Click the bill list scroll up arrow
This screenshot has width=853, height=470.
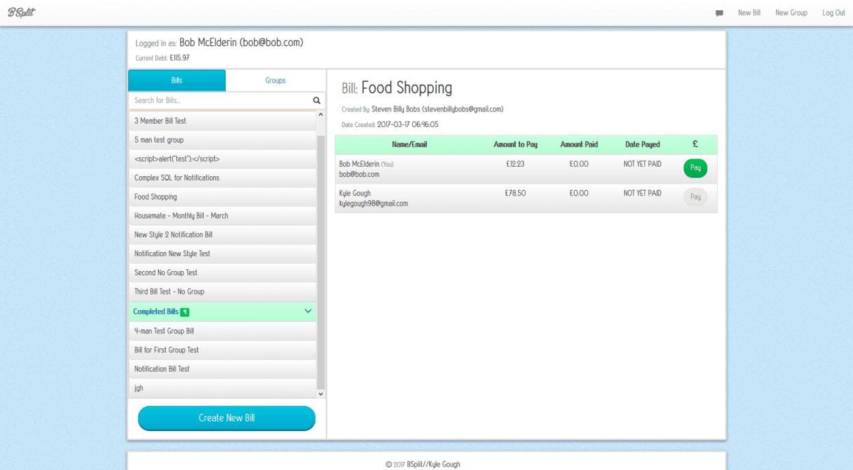[x=321, y=115]
